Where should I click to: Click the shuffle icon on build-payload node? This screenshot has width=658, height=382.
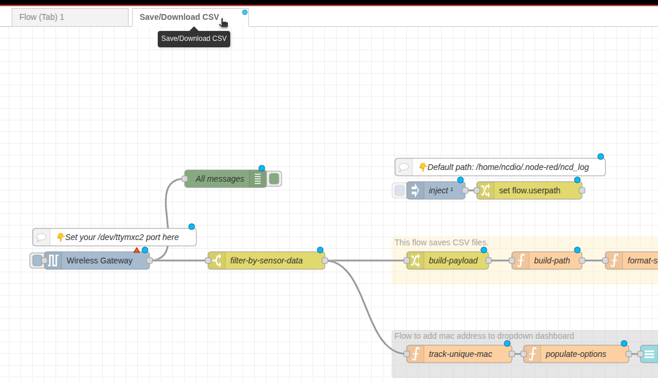click(x=415, y=261)
